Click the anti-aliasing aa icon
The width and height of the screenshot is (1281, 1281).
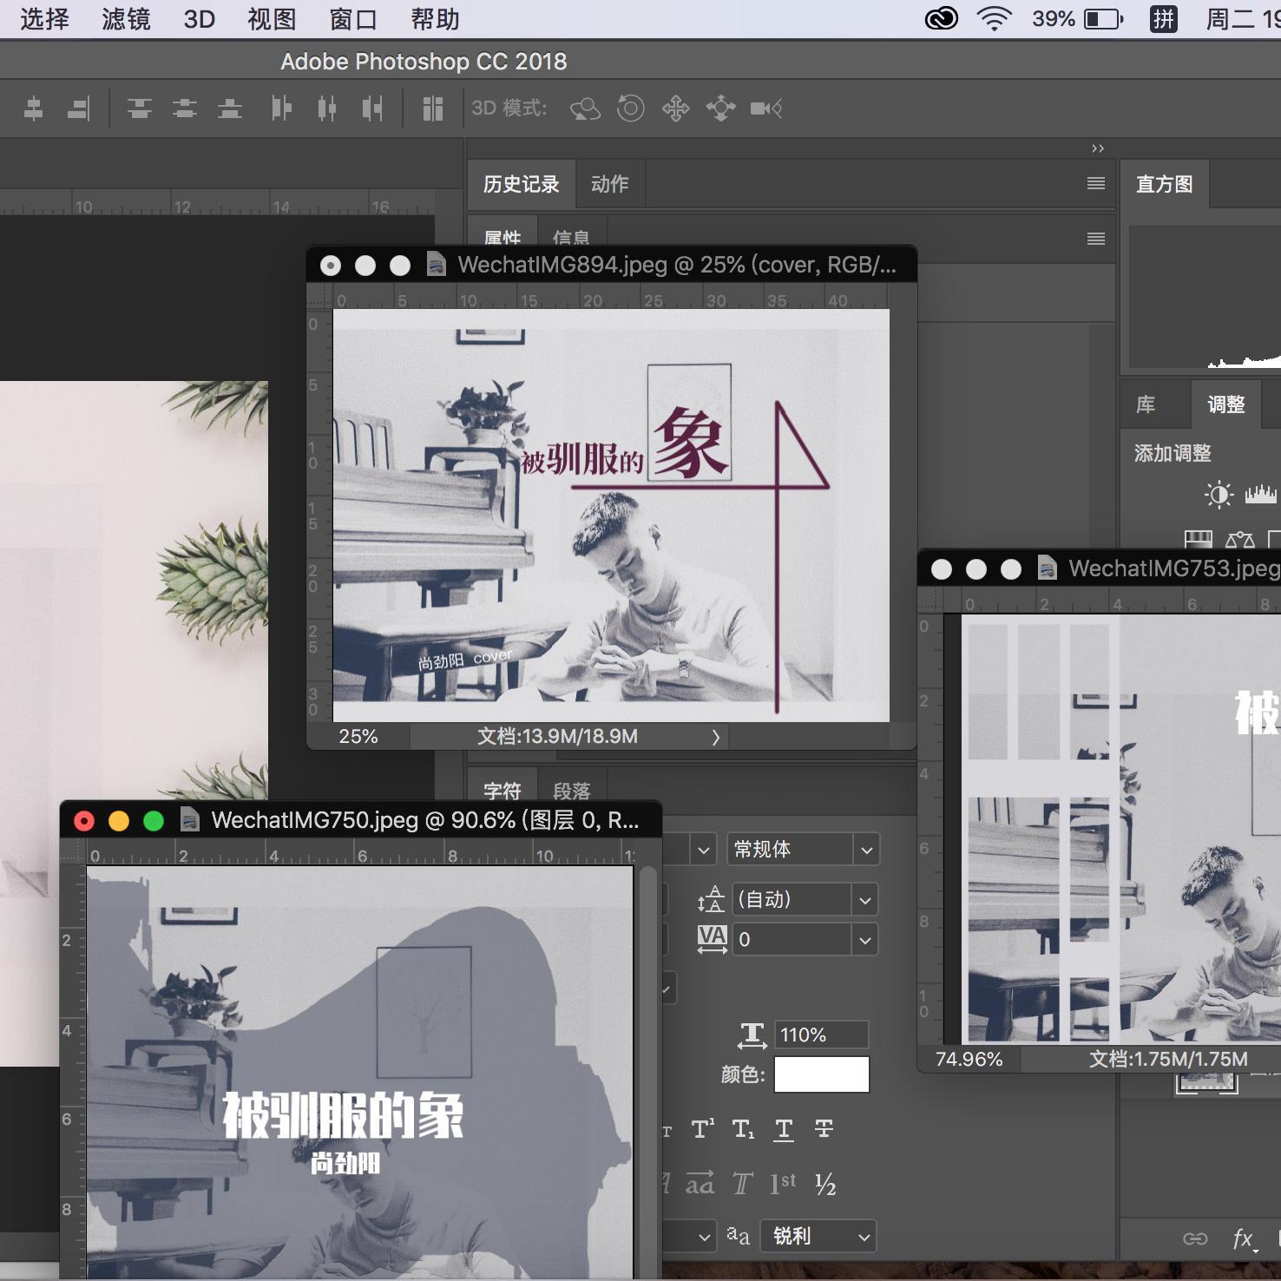pyautogui.click(x=738, y=1236)
